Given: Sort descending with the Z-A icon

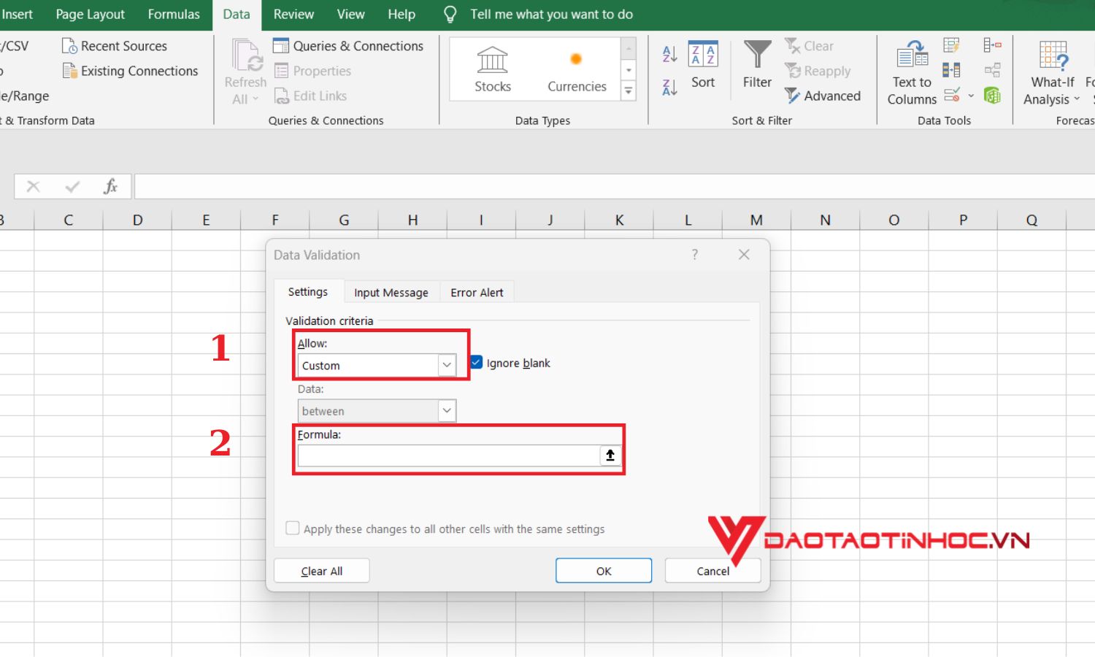Looking at the screenshot, I should (669, 86).
